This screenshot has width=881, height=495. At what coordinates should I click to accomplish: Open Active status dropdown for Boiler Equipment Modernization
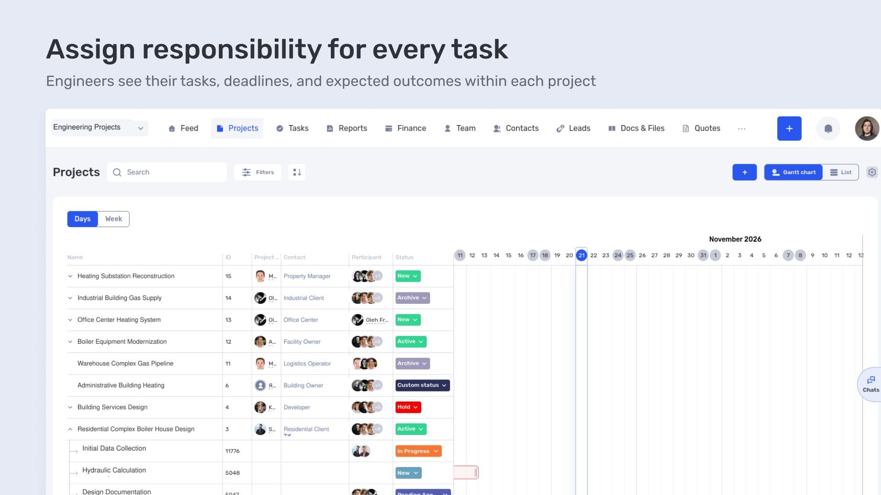411,341
